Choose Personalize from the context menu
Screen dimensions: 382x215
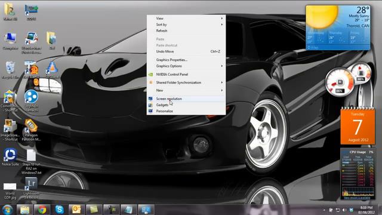(x=186, y=111)
